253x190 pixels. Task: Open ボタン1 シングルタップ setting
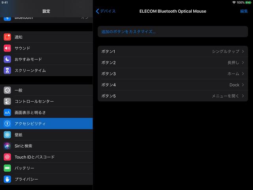[173, 51]
